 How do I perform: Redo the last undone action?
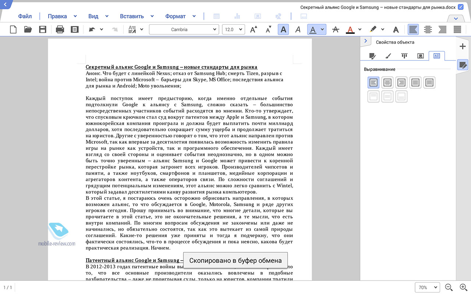click(115, 29)
